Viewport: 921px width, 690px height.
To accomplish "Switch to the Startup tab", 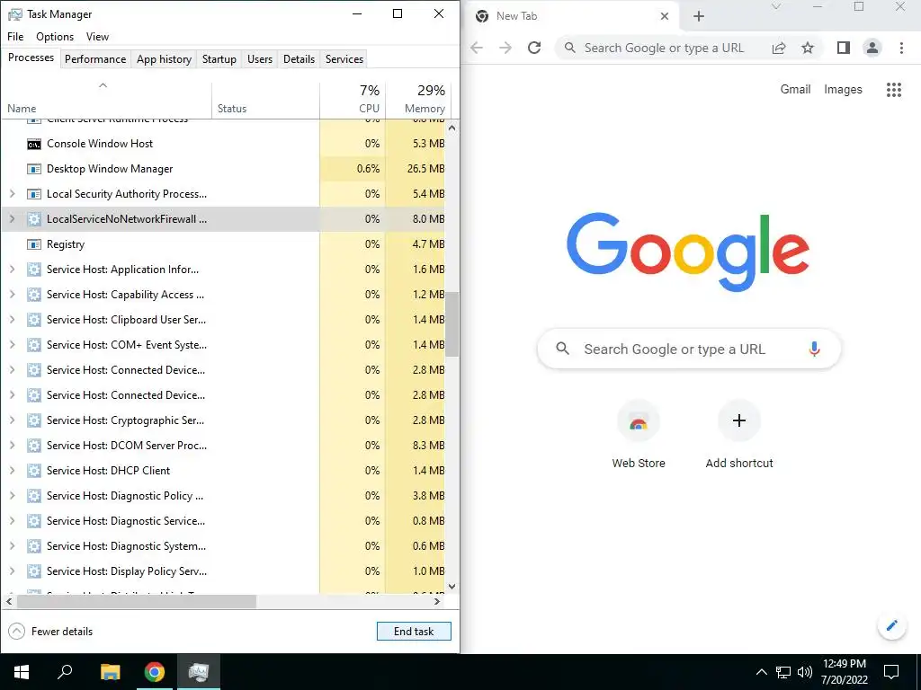I will tap(219, 59).
